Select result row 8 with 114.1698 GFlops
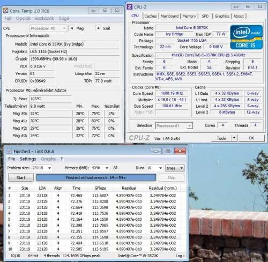This screenshot has height=262, width=268. coord(94,237)
